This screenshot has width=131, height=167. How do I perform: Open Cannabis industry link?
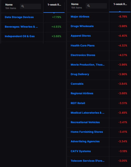pos(77,84)
